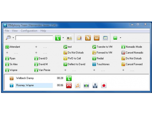Screen dimensions: 152x114
Task: Retrieve Welbeck Danny call with green phone
Action: (69, 78)
